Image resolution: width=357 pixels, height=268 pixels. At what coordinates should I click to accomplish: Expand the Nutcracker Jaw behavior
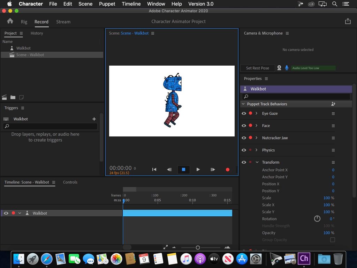tap(257, 137)
